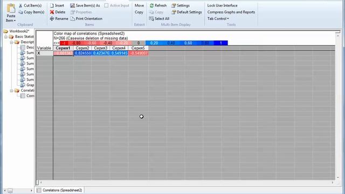This screenshot has width=345, height=194.
Task: Select the Серия4 column header
Action: [x=119, y=48]
